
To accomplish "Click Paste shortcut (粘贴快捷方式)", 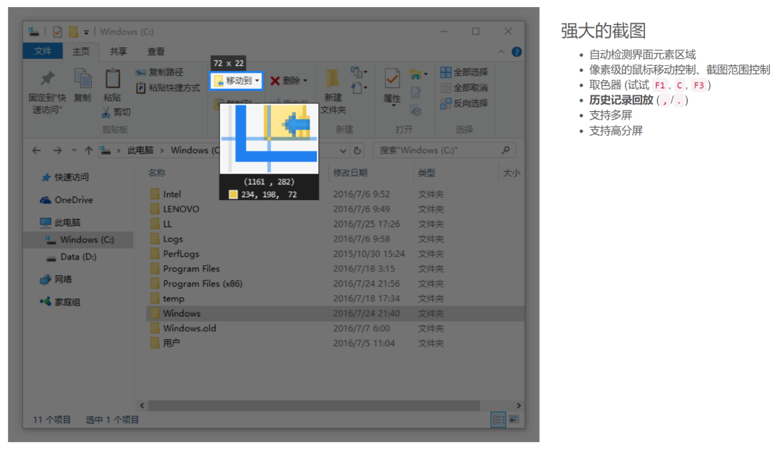I will click(x=168, y=88).
